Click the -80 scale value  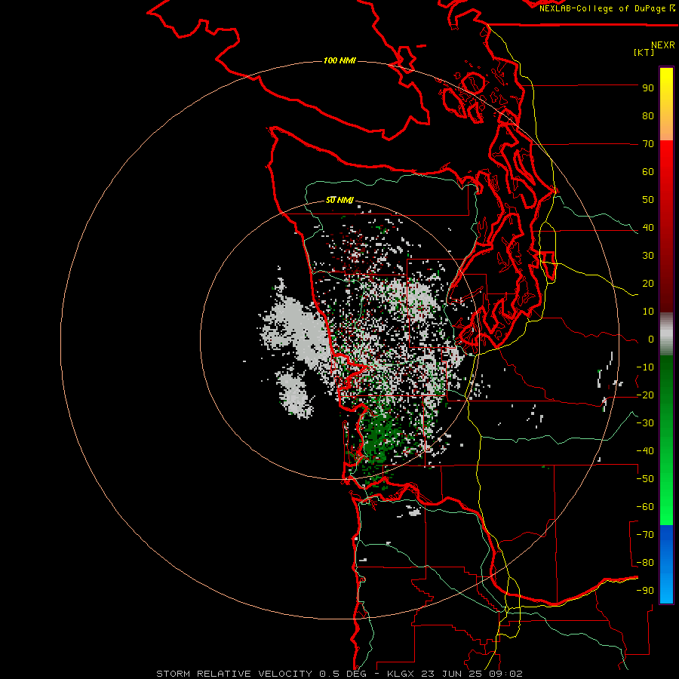click(x=645, y=563)
